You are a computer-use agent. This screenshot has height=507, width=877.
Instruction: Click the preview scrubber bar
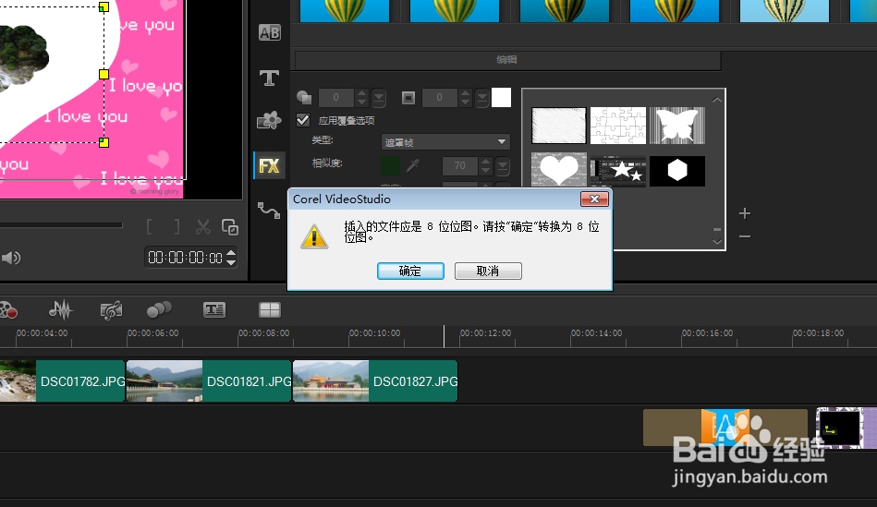pyautogui.click(x=61, y=225)
